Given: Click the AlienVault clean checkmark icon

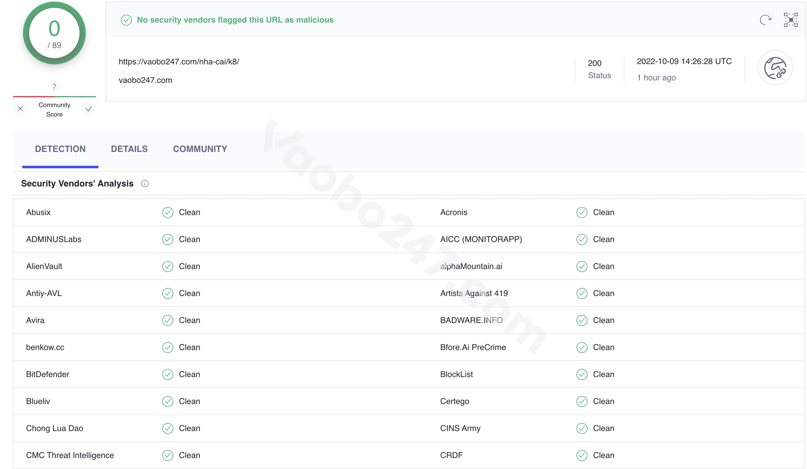Looking at the screenshot, I should (168, 267).
